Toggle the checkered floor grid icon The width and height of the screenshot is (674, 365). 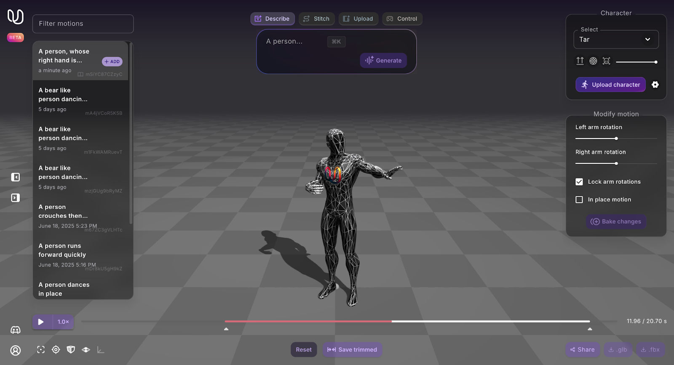pos(86,349)
